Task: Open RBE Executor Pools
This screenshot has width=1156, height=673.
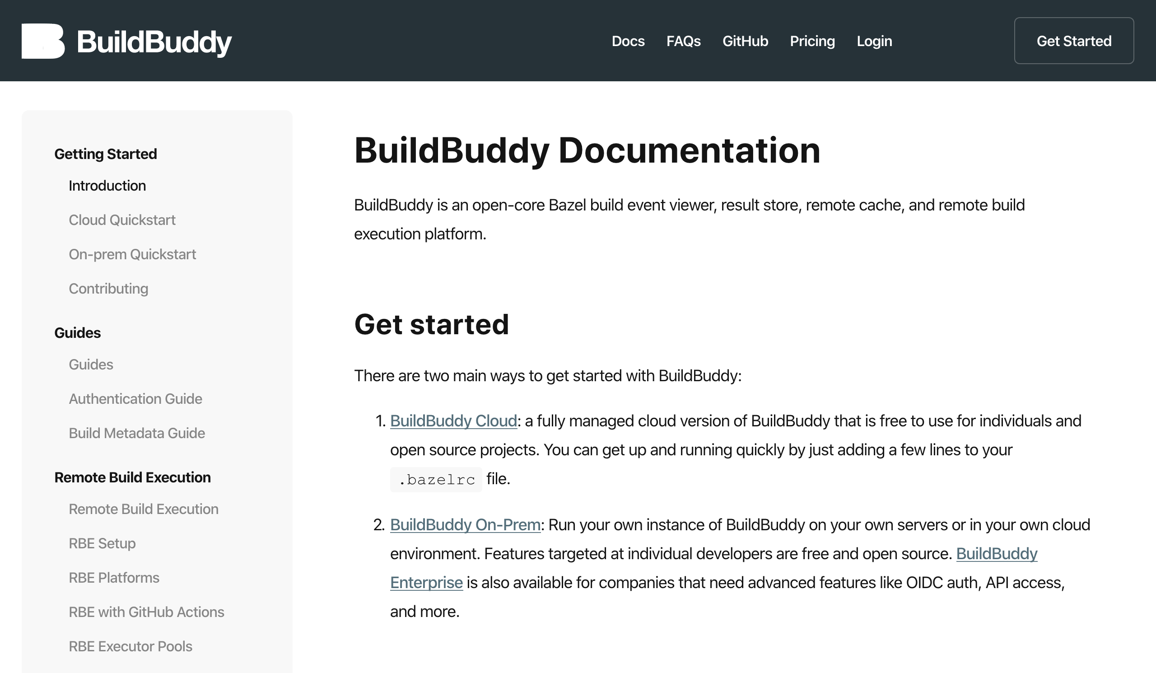Action: tap(131, 646)
